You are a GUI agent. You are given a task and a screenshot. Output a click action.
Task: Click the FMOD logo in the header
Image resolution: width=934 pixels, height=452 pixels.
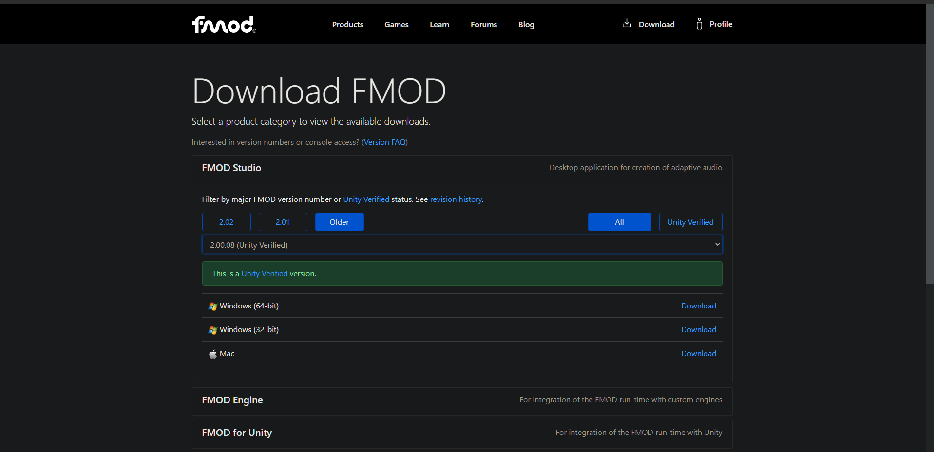pyautogui.click(x=224, y=24)
